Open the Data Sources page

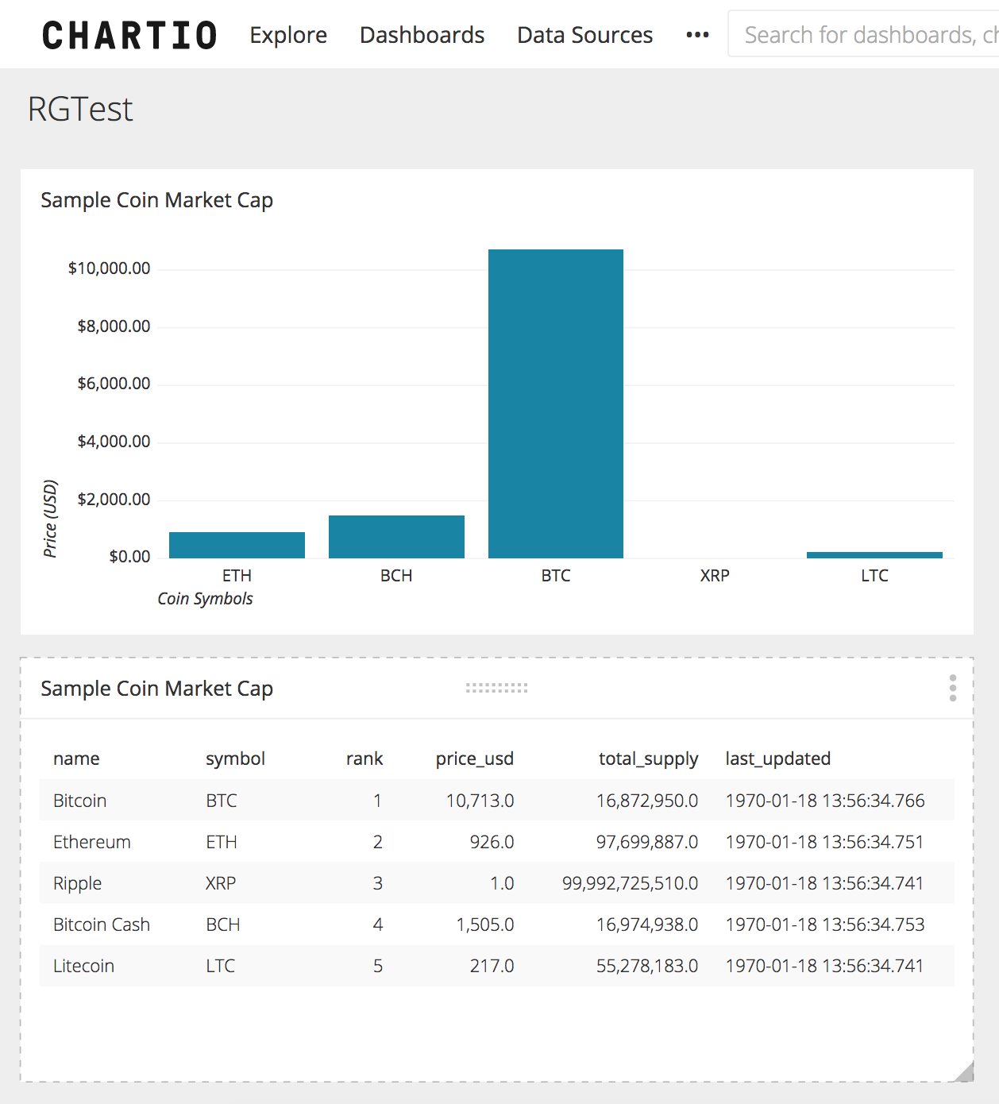pyautogui.click(x=584, y=35)
